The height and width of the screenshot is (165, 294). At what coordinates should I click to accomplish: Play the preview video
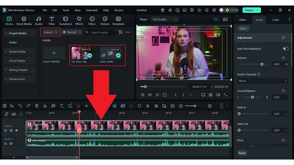(157, 95)
